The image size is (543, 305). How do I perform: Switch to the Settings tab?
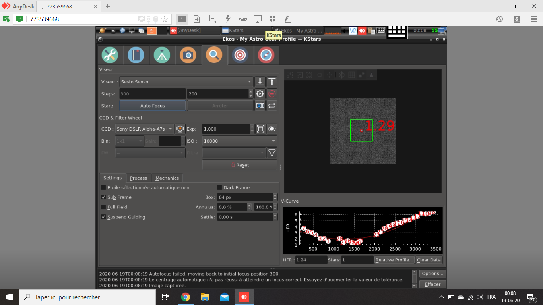tap(112, 178)
